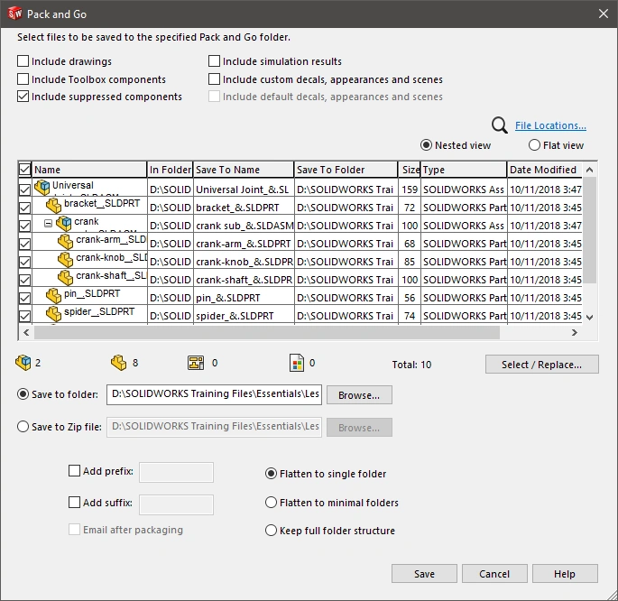Open File Locations link
Viewport: 618px width, 601px height.
550,125
